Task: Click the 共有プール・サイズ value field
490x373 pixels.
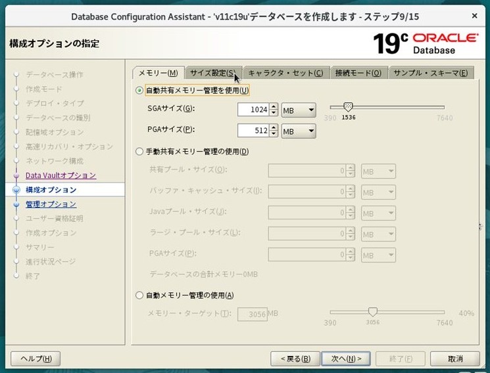Action: pos(307,171)
